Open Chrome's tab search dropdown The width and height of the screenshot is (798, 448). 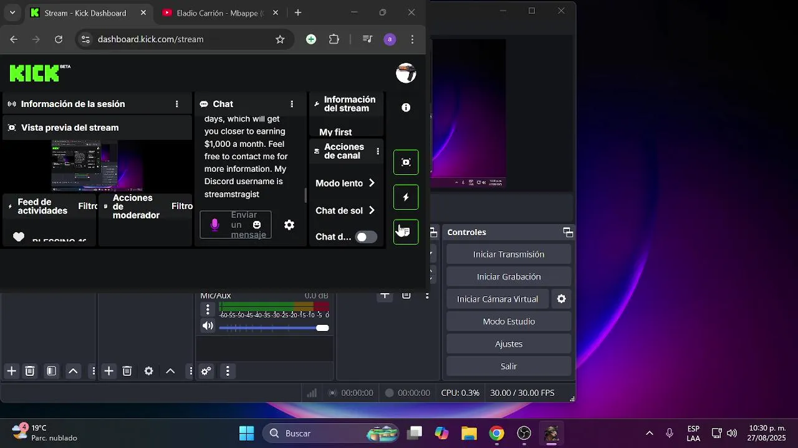click(12, 13)
